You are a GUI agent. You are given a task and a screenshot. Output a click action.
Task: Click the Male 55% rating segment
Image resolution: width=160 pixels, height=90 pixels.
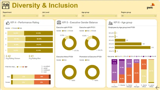(24, 77)
